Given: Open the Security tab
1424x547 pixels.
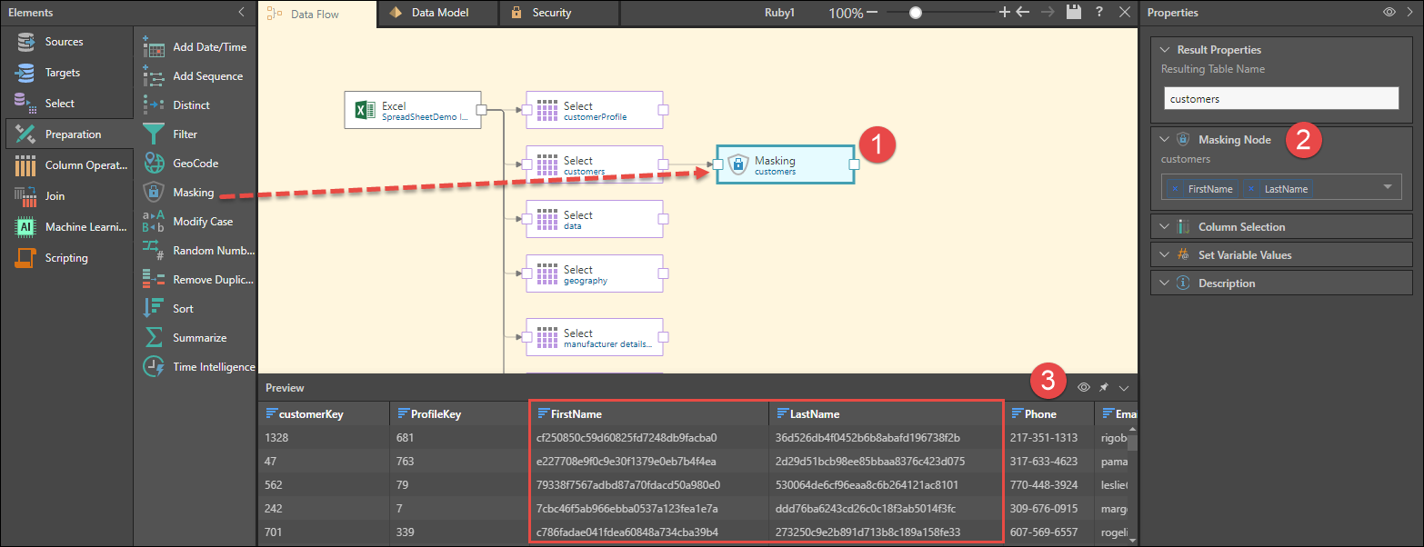Looking at the screenshot, I should (x=551, y=13).
